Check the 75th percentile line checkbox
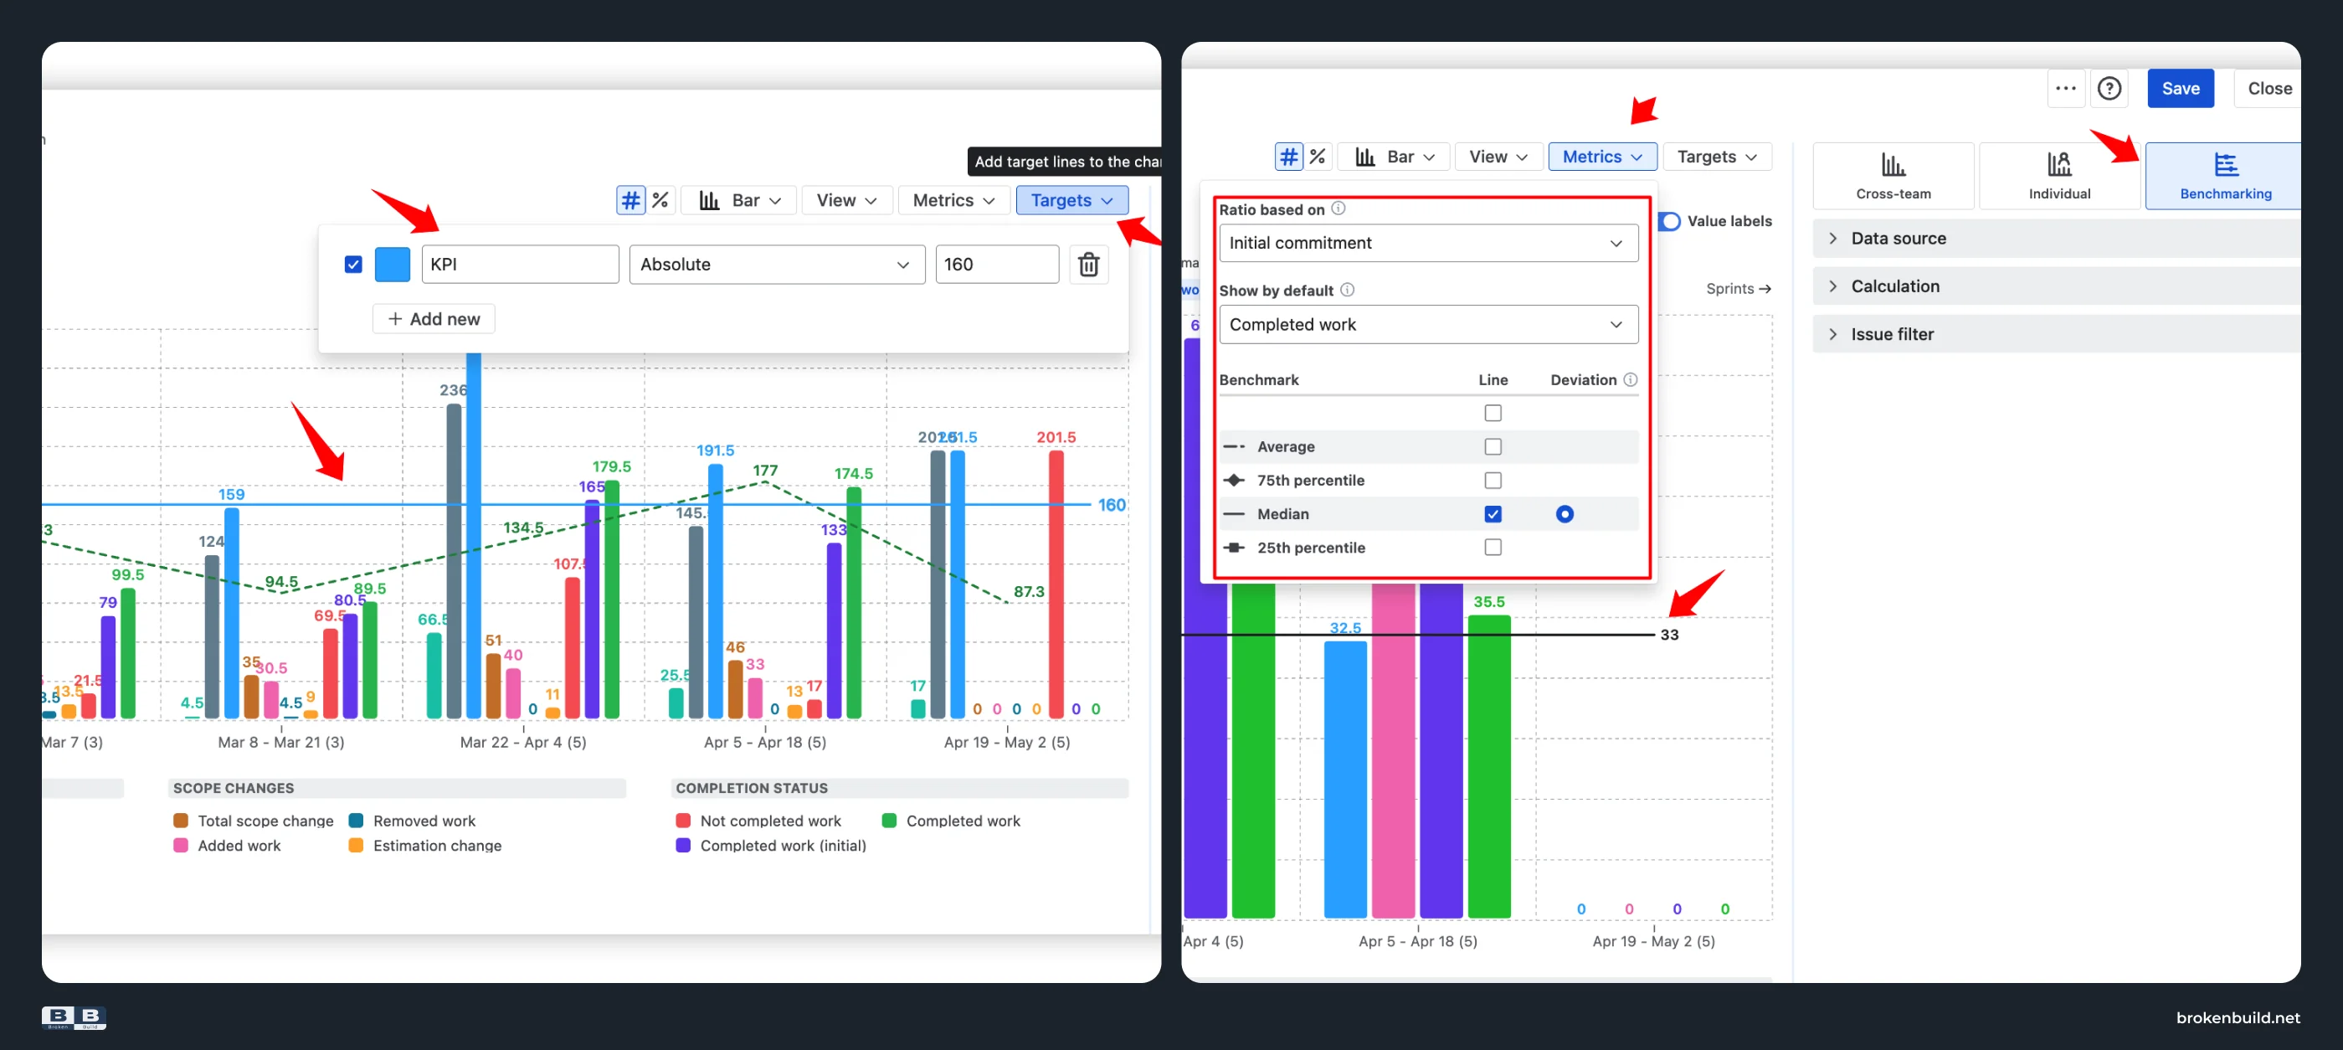The image size is (2343, 1050). [x=1493, y=481]
